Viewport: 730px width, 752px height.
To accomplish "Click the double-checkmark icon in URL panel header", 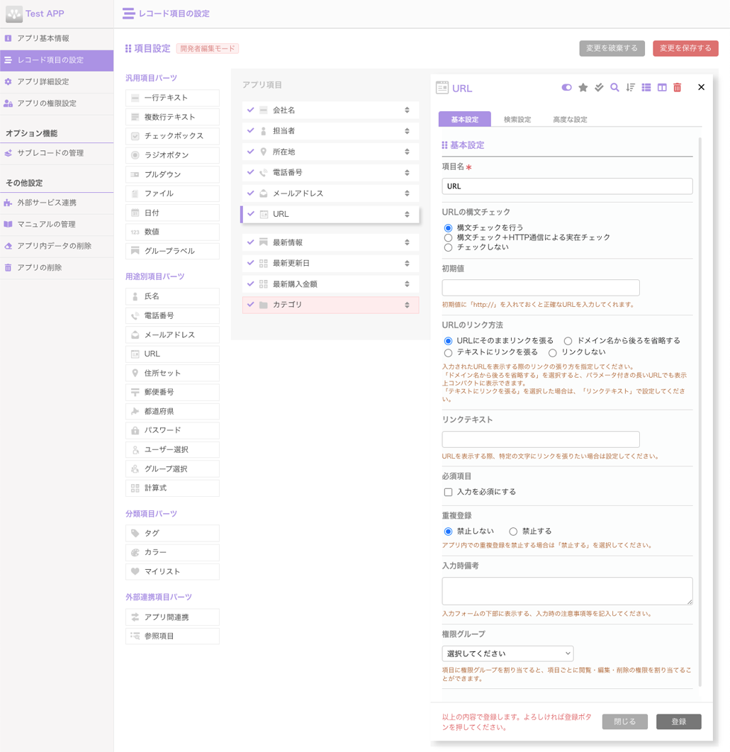I will (x=599, y=87).
